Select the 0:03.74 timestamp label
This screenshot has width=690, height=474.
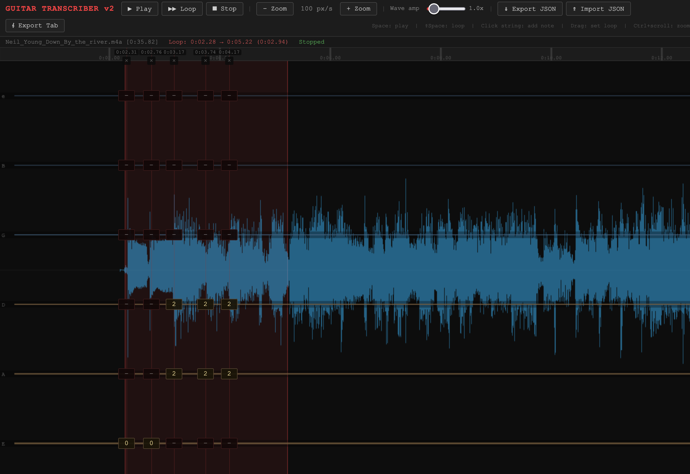[206, 52]
